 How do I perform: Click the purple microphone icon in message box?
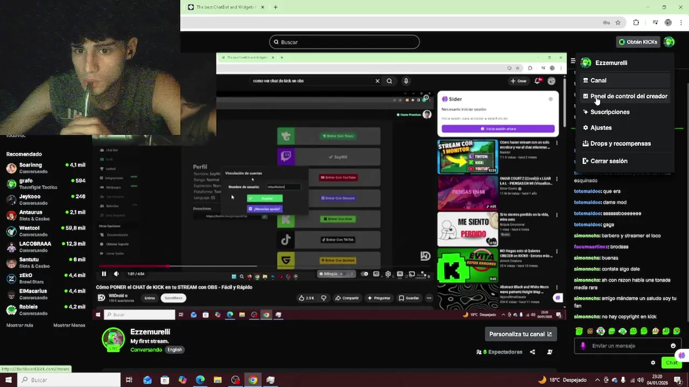click(x=582, y=346)
